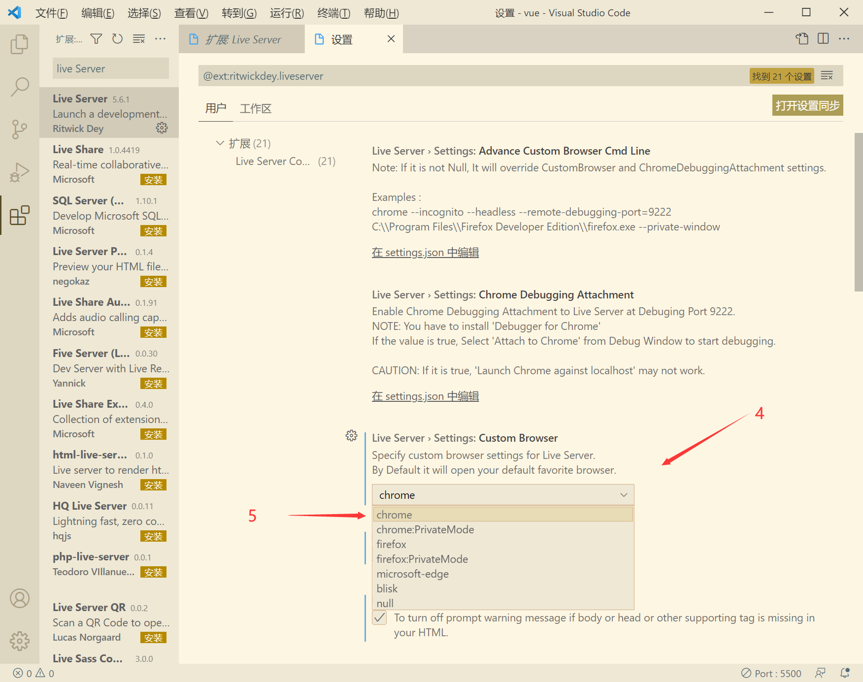
Task: Select the Search icon in activity bar
Action: 19,86
